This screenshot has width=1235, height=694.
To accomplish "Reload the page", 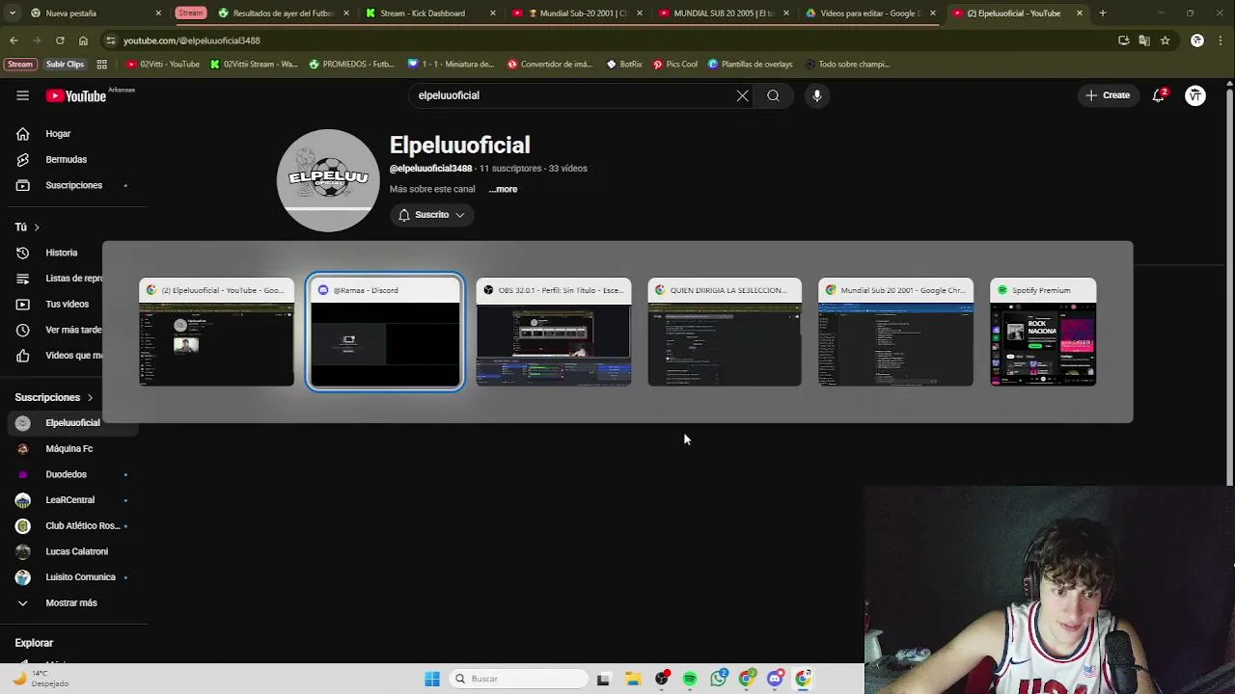I will 60,40.
